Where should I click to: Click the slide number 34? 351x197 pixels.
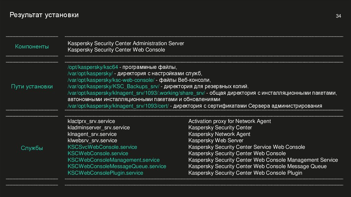point(338,16)
